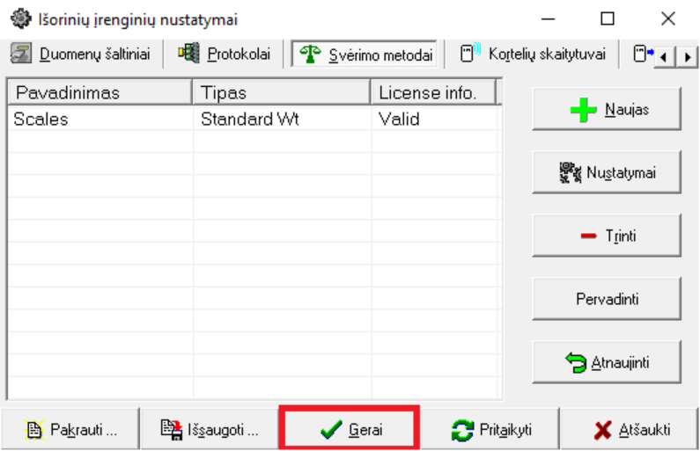Sort by the Pavadinimas column header
The image size is (700, 451).
(x=99, y=92)
